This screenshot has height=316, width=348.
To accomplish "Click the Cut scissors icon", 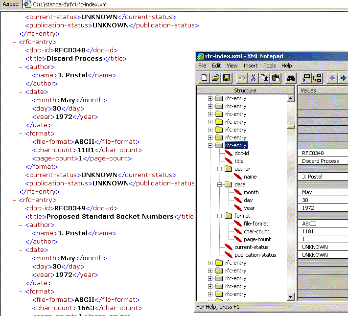I will 253,78.
